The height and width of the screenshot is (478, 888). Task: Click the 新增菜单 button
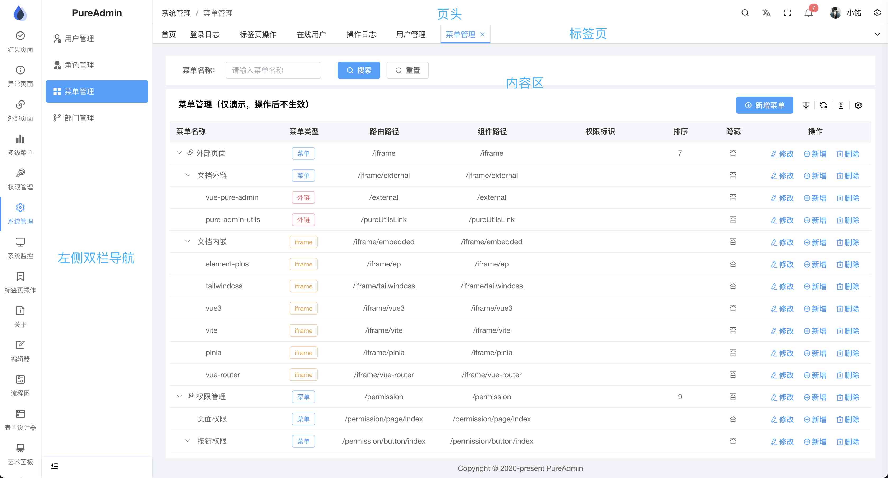tap(764, 105)
